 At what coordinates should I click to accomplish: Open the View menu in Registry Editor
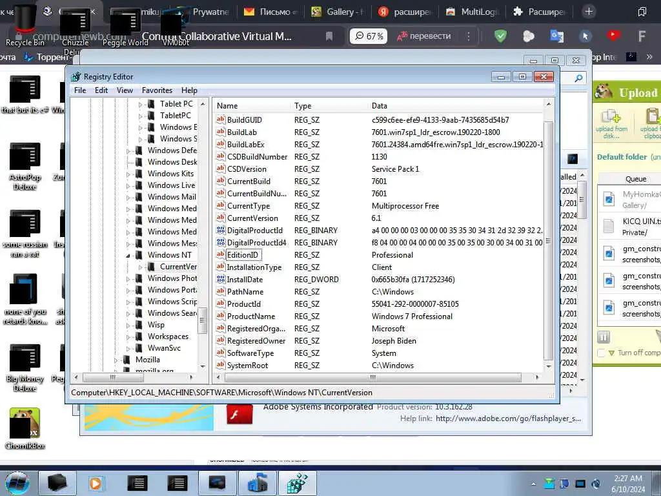(125, 90)
